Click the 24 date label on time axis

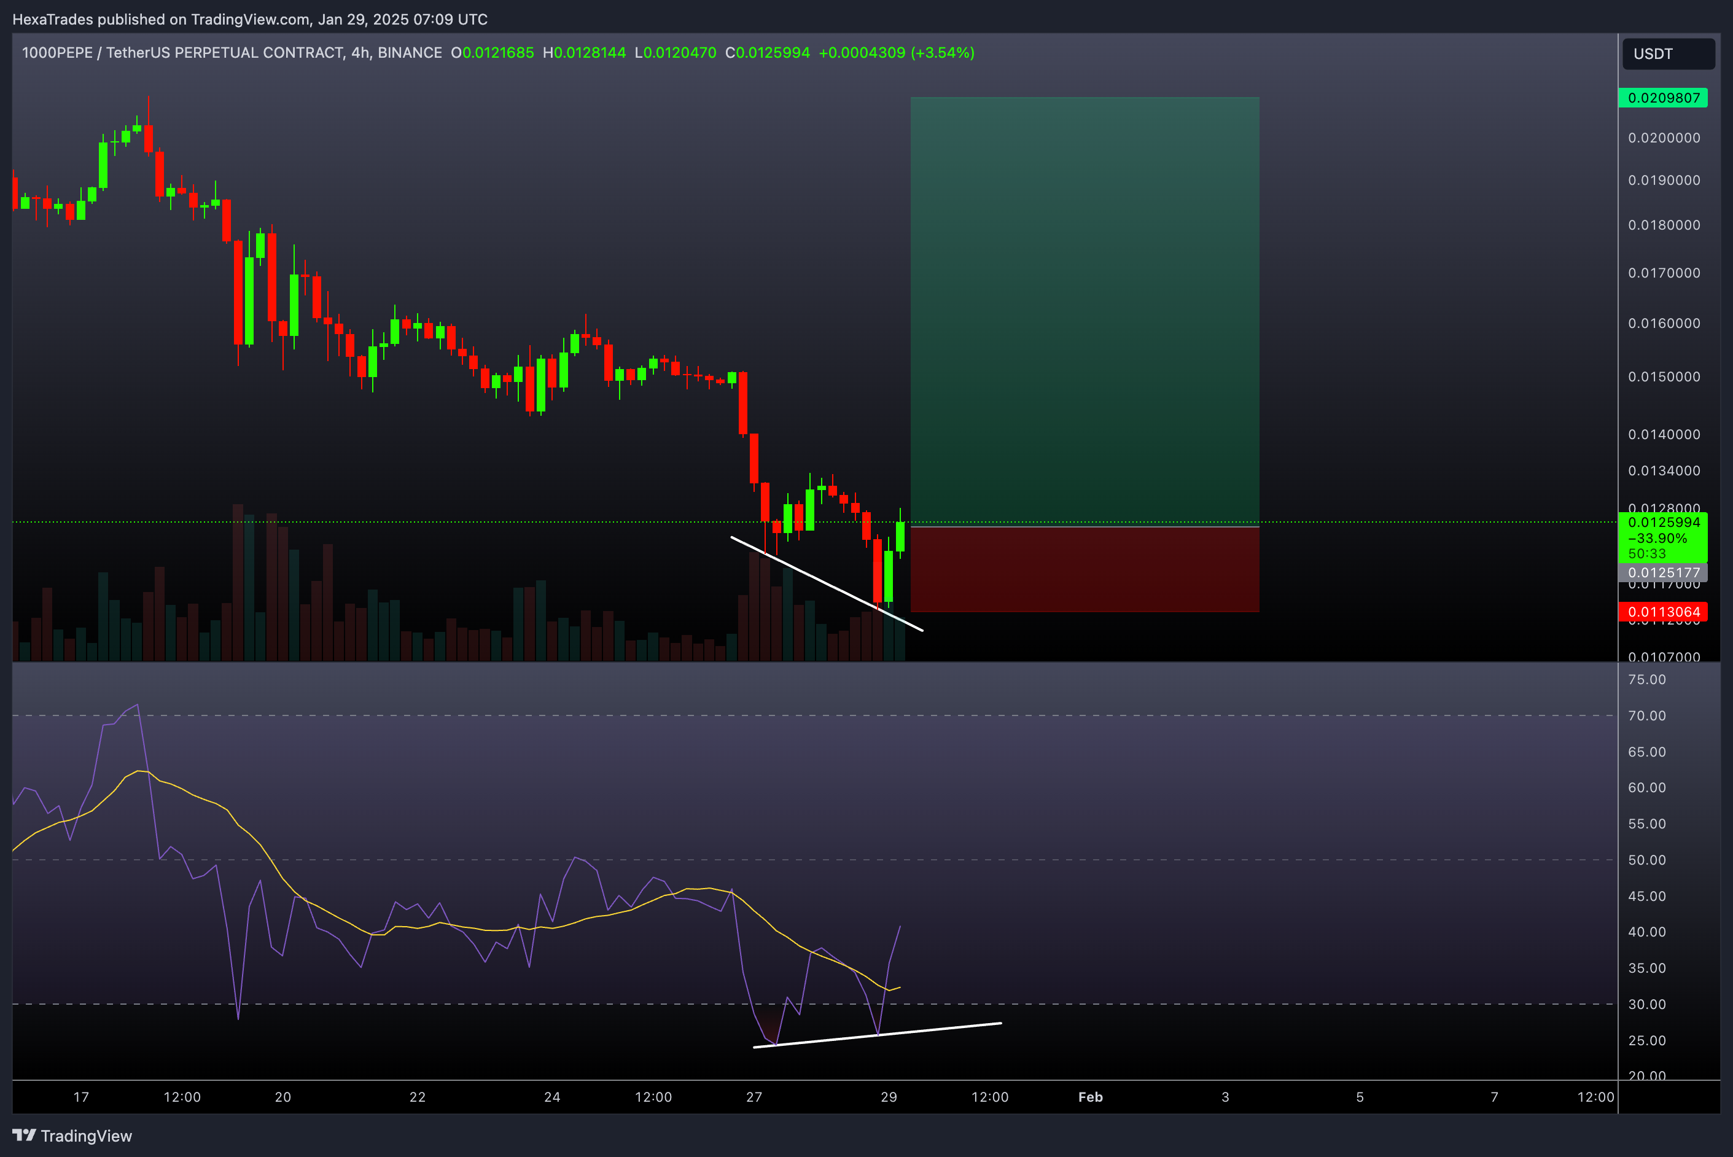pos(552,1097)
